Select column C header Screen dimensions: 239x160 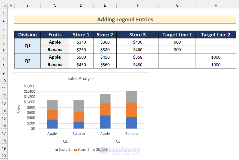[55, 5]
